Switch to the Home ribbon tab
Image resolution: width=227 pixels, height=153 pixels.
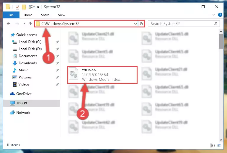pos(28,15)
